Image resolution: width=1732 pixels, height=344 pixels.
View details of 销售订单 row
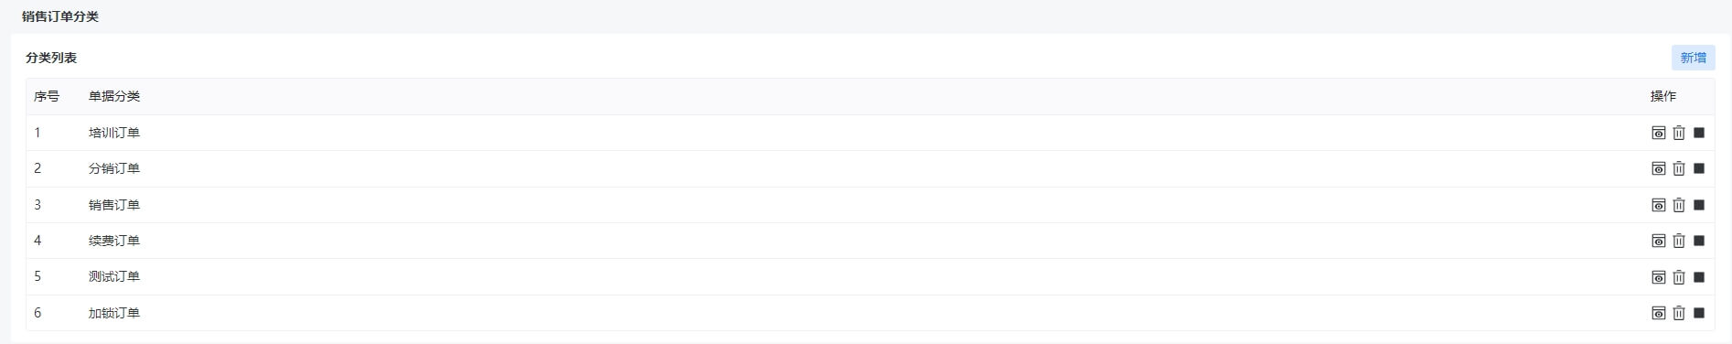coord(1658,205)
